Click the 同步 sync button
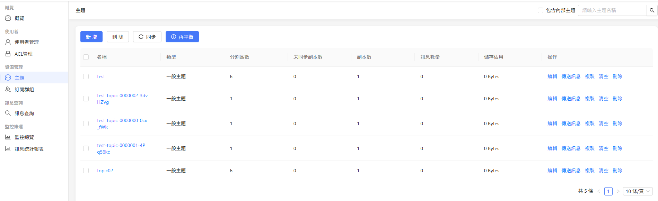The width and height of the screenshot is (658, 201). click(x=147, y=37)
